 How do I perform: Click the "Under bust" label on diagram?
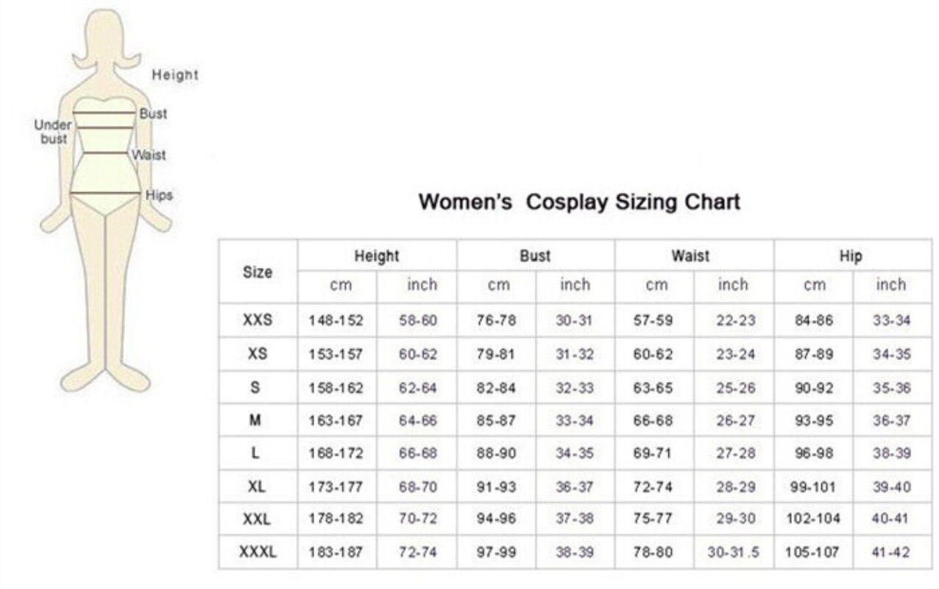coord(53,132)
